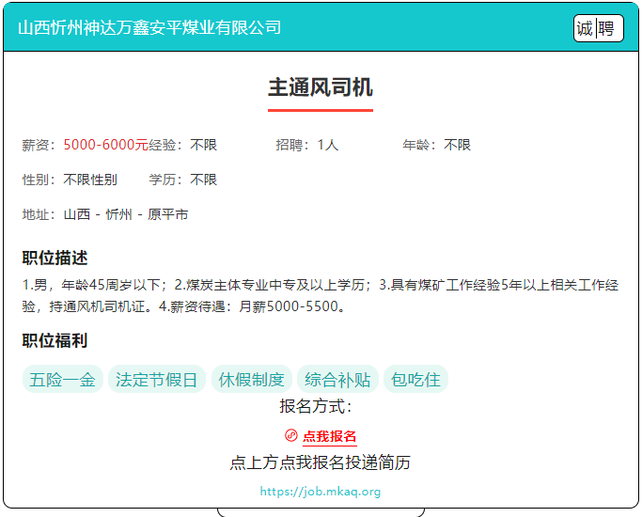Select the 五险一金 benefit tag
This screenshot has height=517, width=642.
coord(63,379)
